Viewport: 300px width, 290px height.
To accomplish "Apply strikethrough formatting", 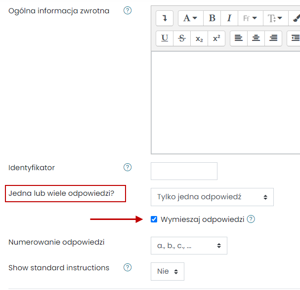I will pyautogui.click(x=181, y=38).
